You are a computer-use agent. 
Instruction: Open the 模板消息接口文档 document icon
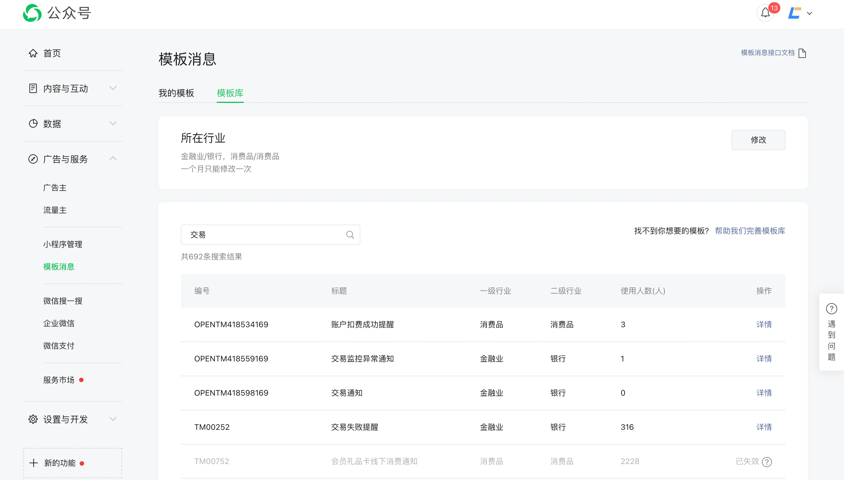[802, 53]
